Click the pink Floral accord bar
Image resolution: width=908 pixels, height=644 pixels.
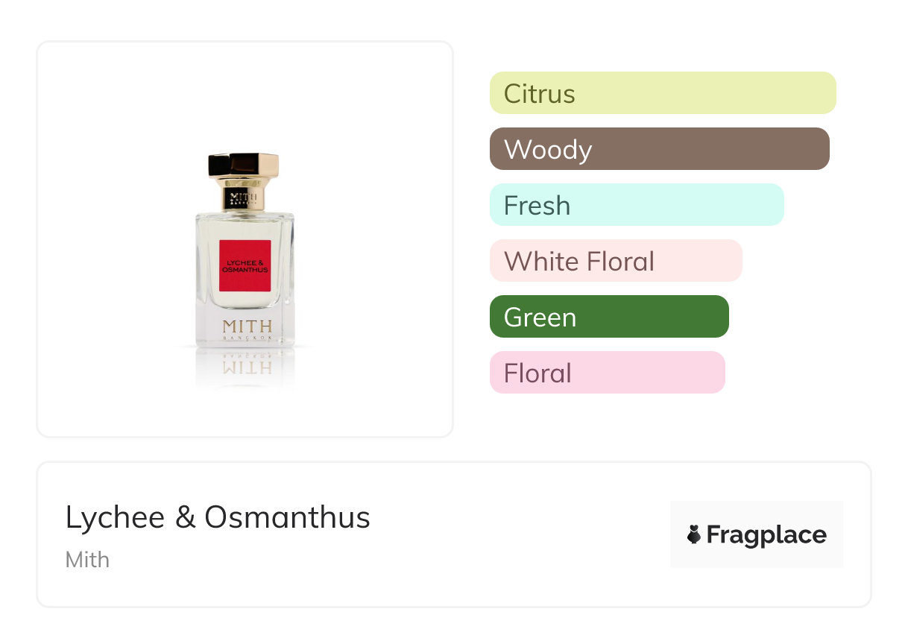coord(607,373)
